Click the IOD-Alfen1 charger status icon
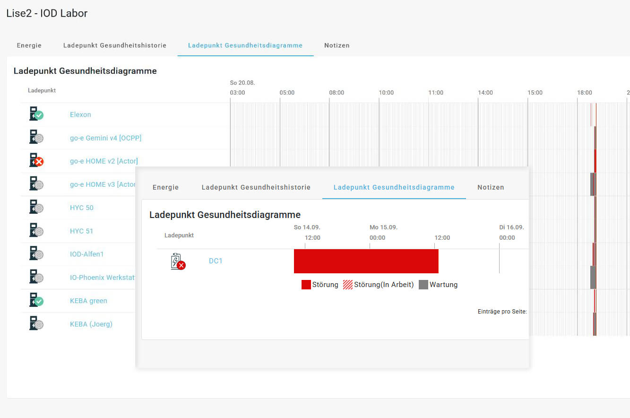 (x=36, y=254)
